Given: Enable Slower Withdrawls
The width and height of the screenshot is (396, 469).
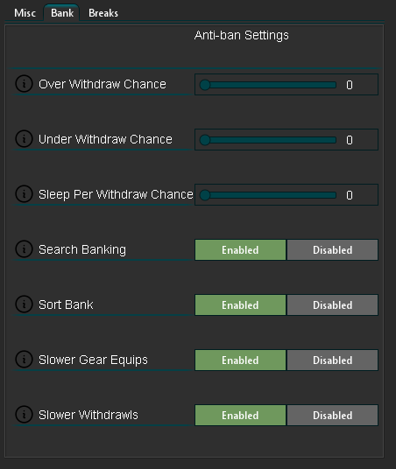Looking at the screenshot, I should point(240,415).
